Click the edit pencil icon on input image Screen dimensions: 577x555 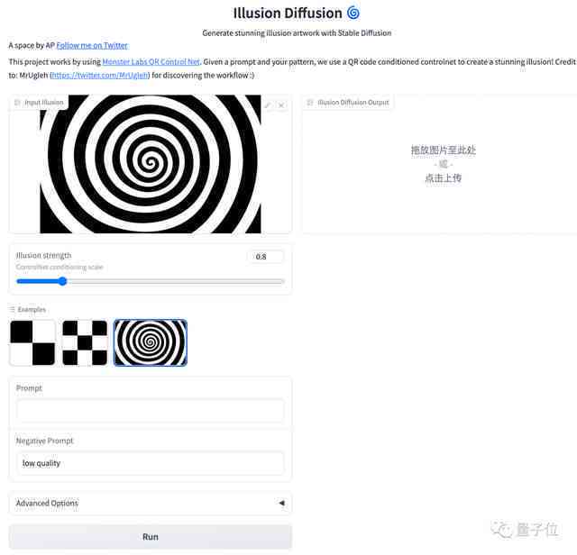pyautogui.click(x=268, y=105)
